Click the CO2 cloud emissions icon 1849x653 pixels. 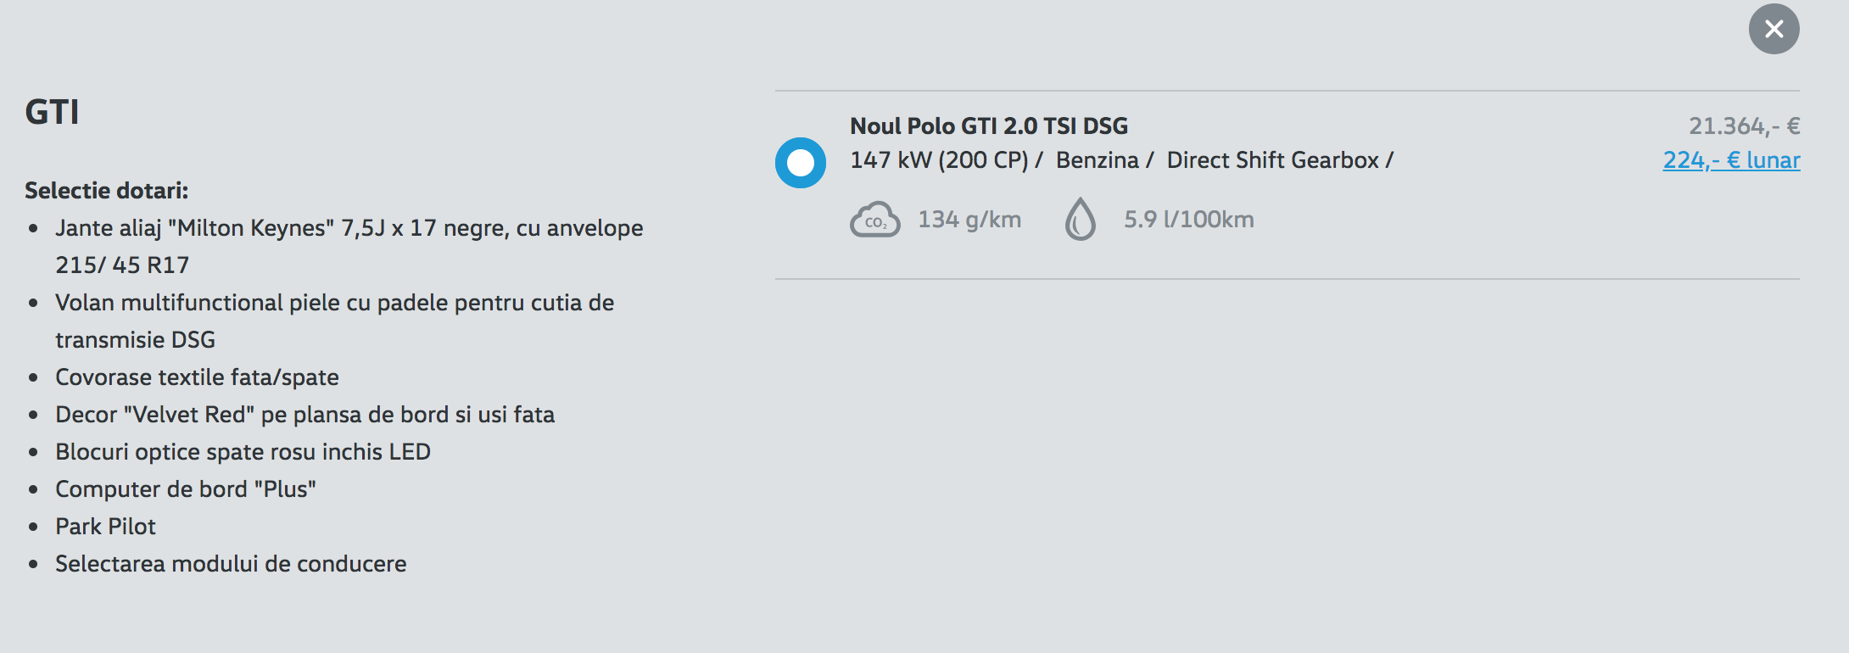(x=874, y=220)
